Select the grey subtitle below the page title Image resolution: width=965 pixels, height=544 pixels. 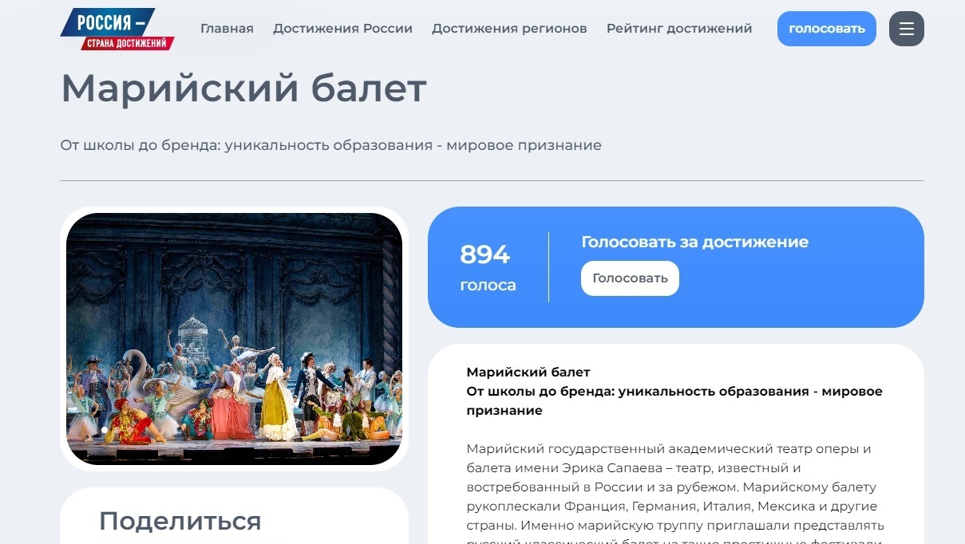coord(330,145)
